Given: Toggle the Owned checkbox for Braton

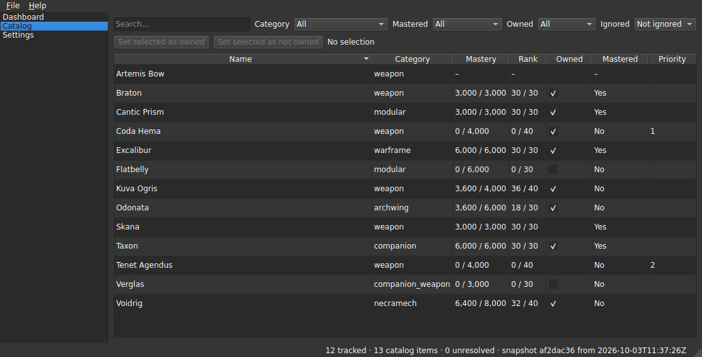Looking at the screenshot, I should point(553,93).
